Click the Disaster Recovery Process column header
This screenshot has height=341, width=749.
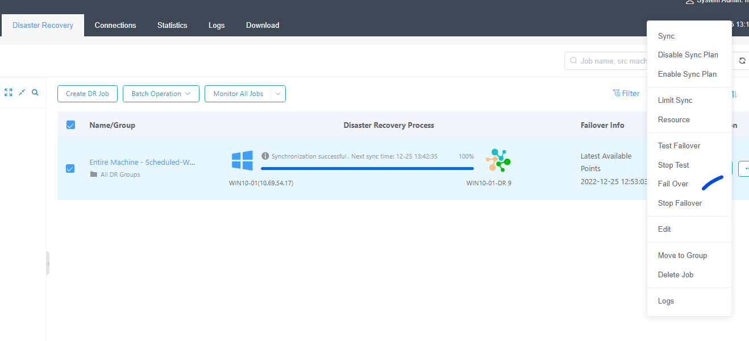389,125
